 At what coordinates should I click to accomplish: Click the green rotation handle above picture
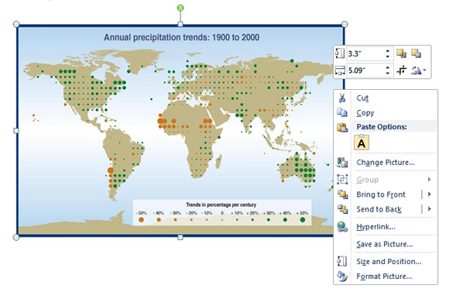click(x=180, y=8)
